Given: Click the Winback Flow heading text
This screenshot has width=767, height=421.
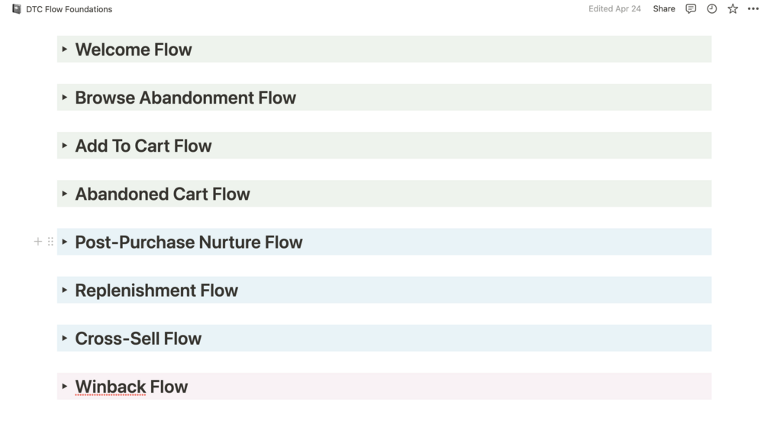Looking at the screenshot, I should (x=131, y=387).
